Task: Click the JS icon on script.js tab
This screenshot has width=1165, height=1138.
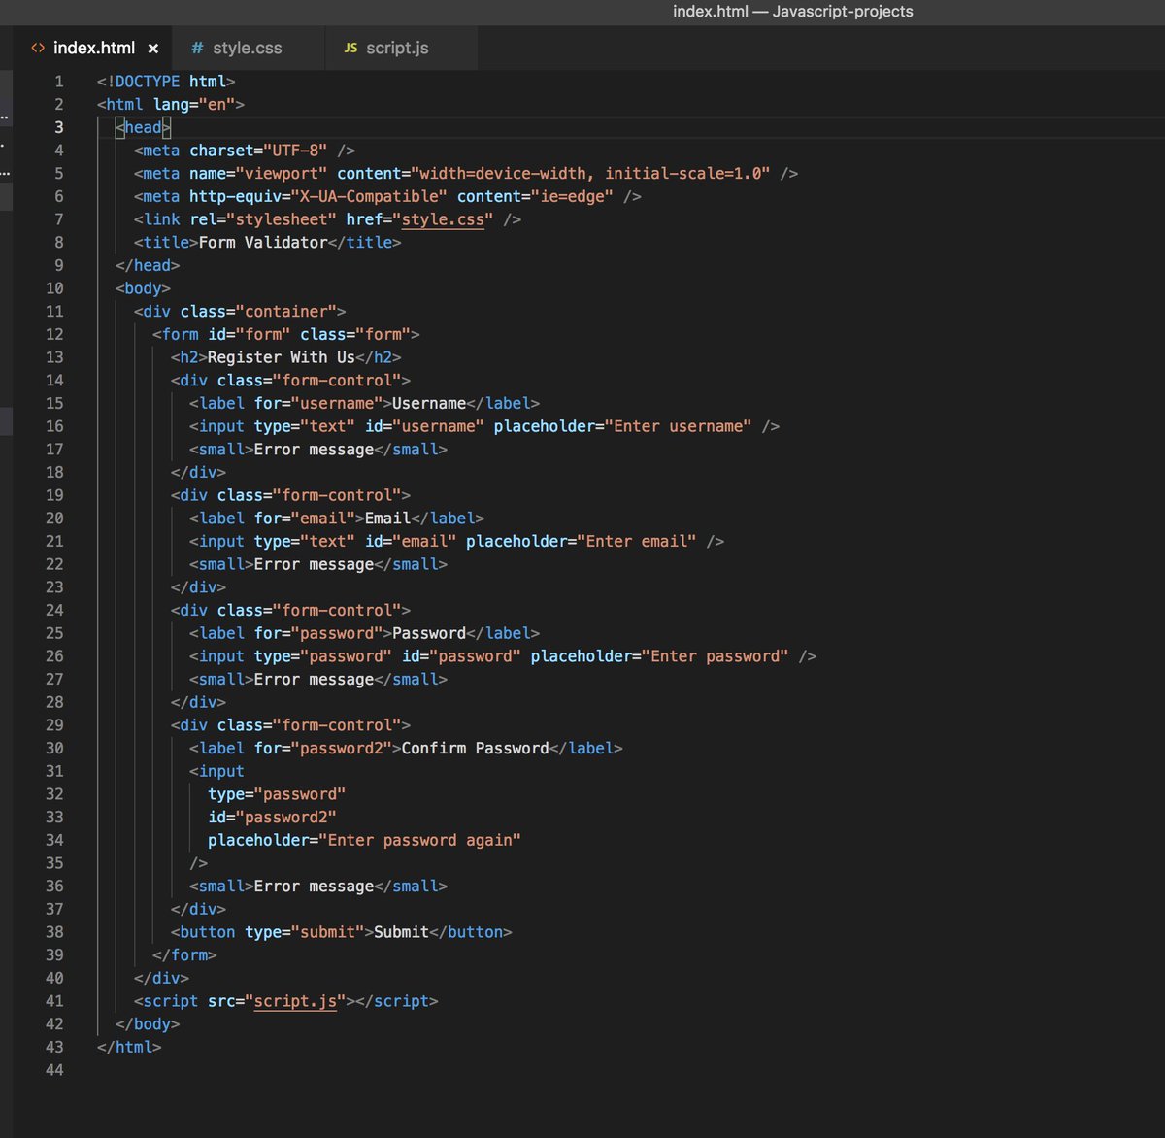Action: point(350,48)
